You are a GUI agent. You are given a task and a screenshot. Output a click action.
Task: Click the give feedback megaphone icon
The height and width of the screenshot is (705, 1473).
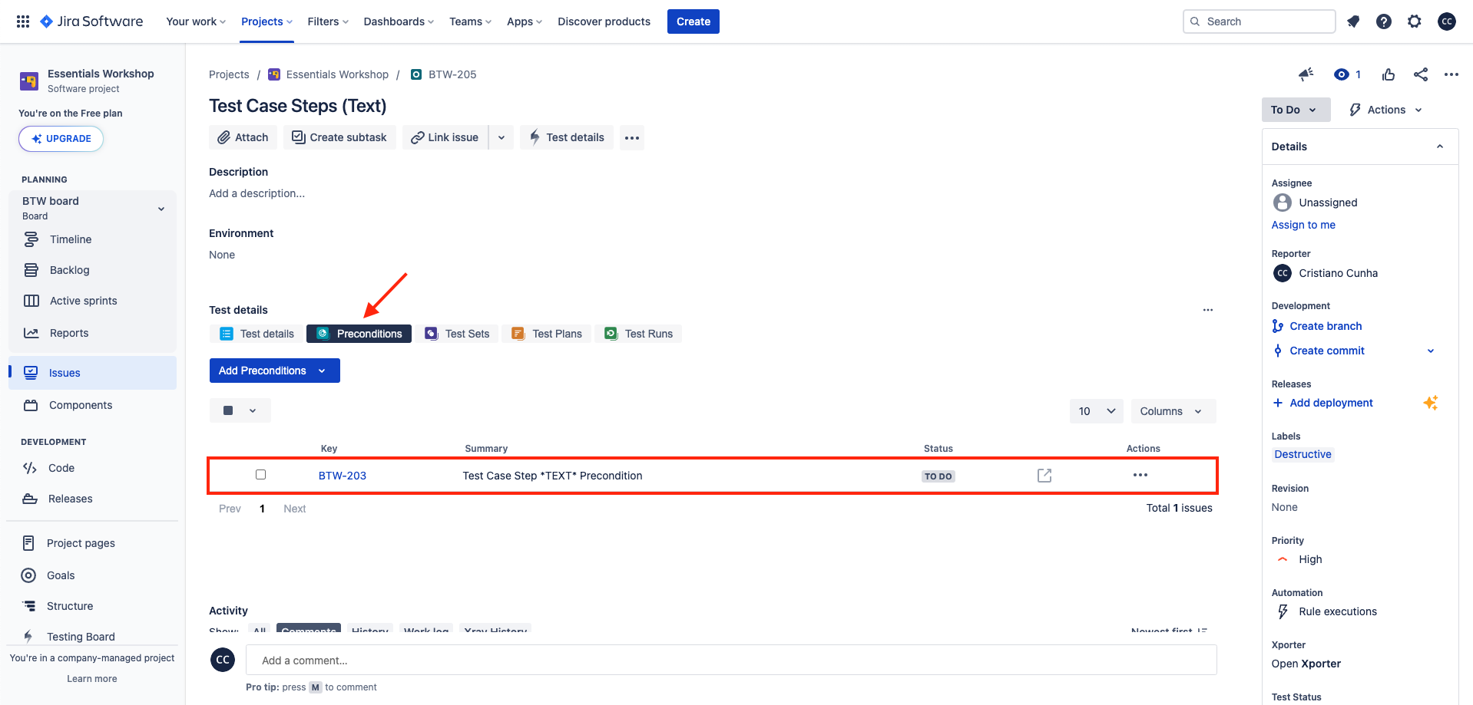pyautogui.click(x=1306, y=74)
